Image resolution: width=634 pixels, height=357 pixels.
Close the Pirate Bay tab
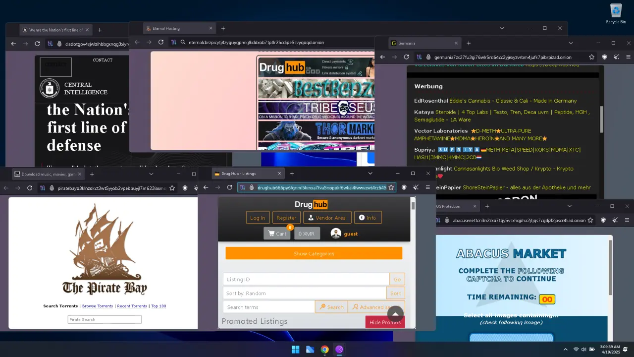tap(80, 174)
